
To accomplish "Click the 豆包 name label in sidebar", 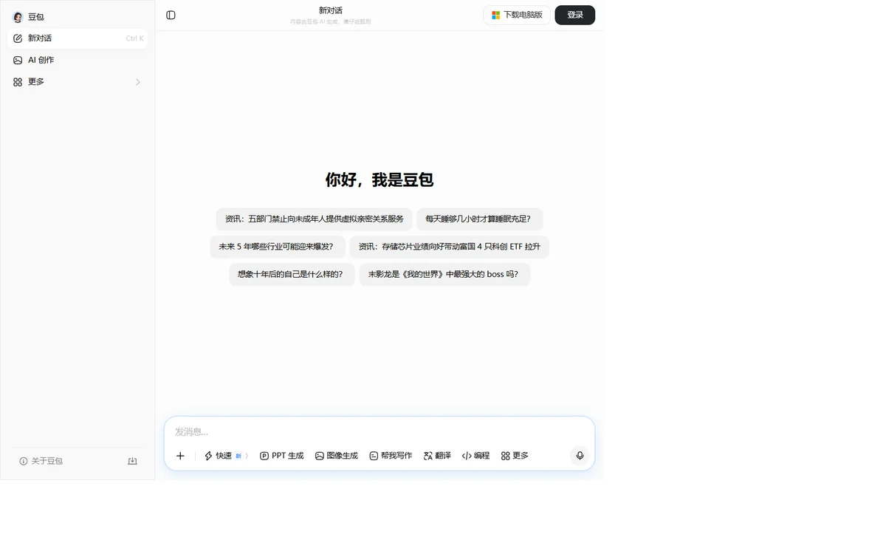I will tap(36, 17).
